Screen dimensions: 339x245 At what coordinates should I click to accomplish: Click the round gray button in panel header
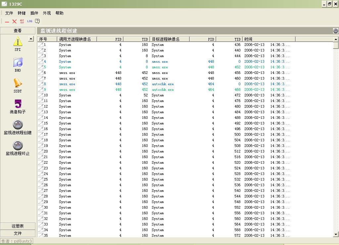tap(336, 31)
